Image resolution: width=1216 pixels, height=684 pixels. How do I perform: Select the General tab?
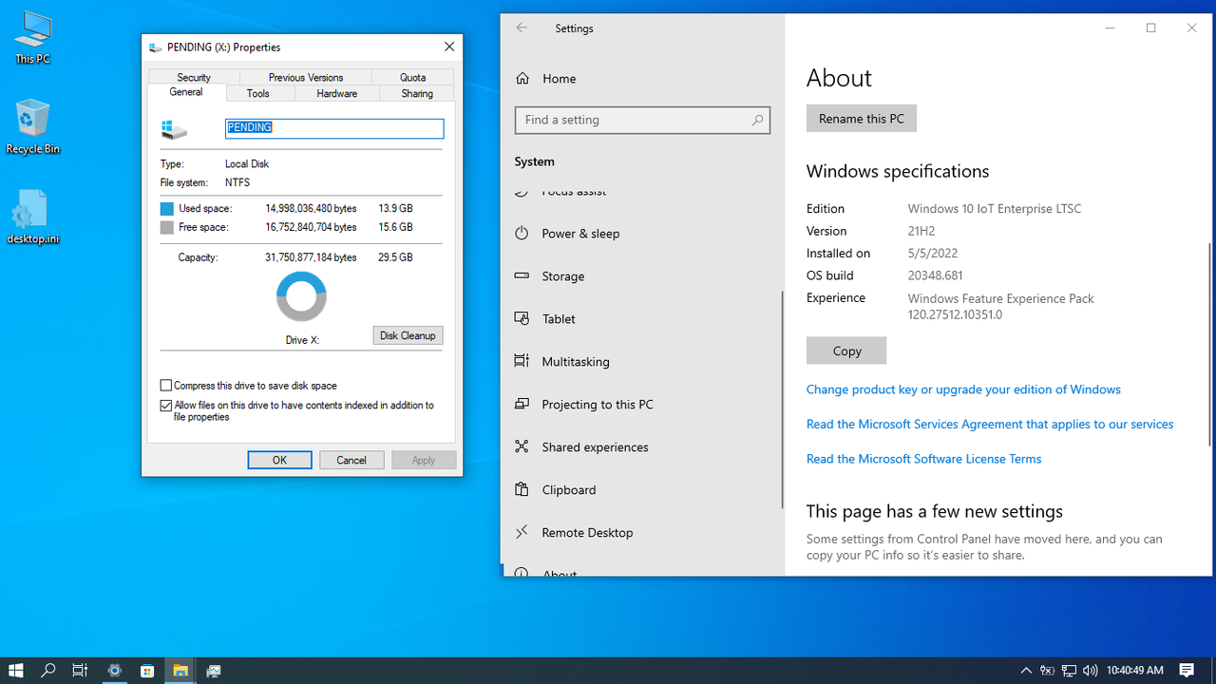pos(186,92)
